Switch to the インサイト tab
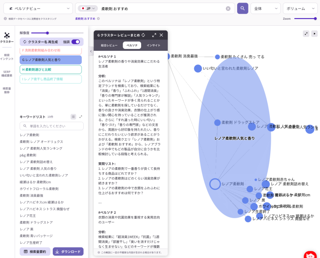The image size is (320, 258). pyautogui.click(x=153, y=45)
